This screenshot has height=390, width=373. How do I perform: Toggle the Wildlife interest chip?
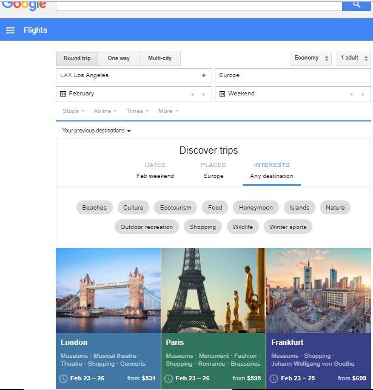click(x=243, y=227)
